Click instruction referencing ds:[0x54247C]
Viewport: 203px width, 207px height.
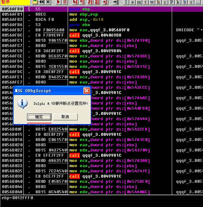[x=109, y=171]
